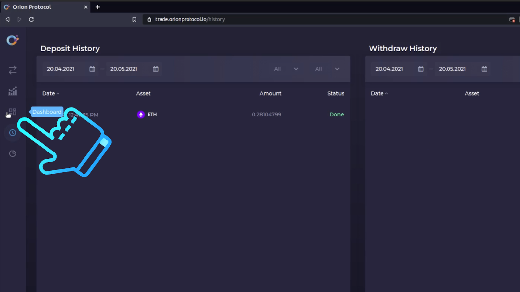Edit Withdraw History start date 20.04.2021
Screen dimensions: 520x292
389,69
